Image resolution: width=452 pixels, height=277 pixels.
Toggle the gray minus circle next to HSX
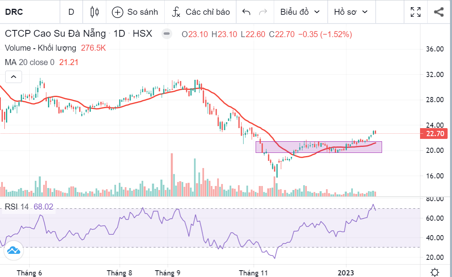(167, 34)
